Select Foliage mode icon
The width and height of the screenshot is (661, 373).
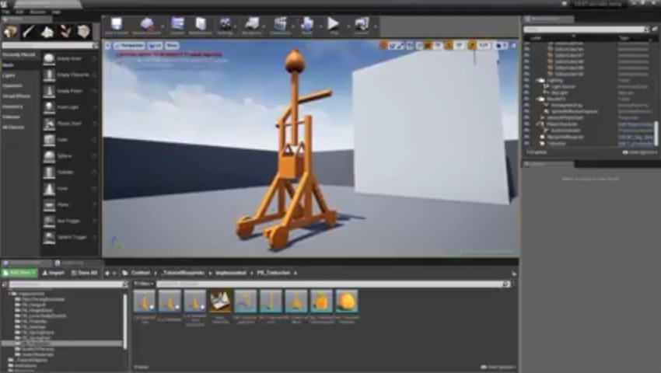coord(65,32)
